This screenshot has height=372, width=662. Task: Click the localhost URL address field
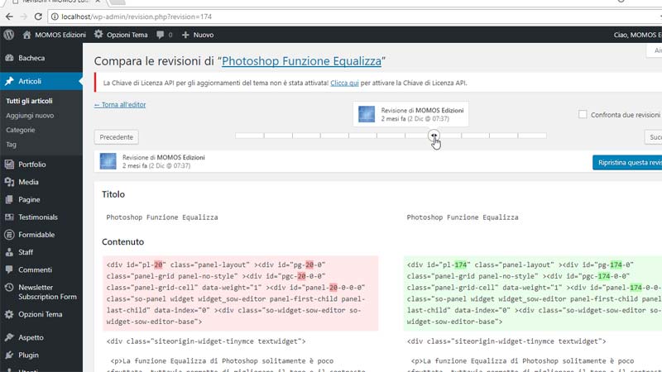pyautogui.click(x=355, y=17)
